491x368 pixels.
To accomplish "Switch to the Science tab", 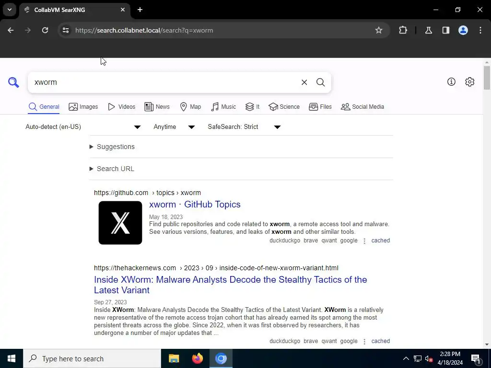I will [x=284, y=107].
